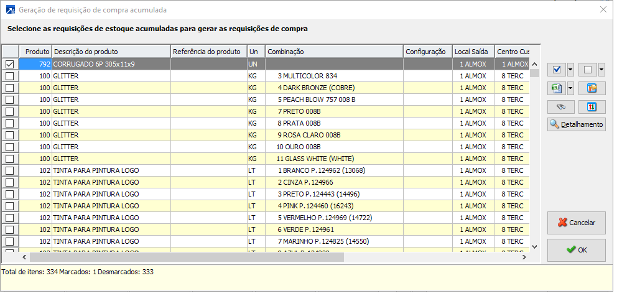Click the vertical scrollbar up arrow
Viewport: 622px width, 296px height.
[x=535, y=64]
